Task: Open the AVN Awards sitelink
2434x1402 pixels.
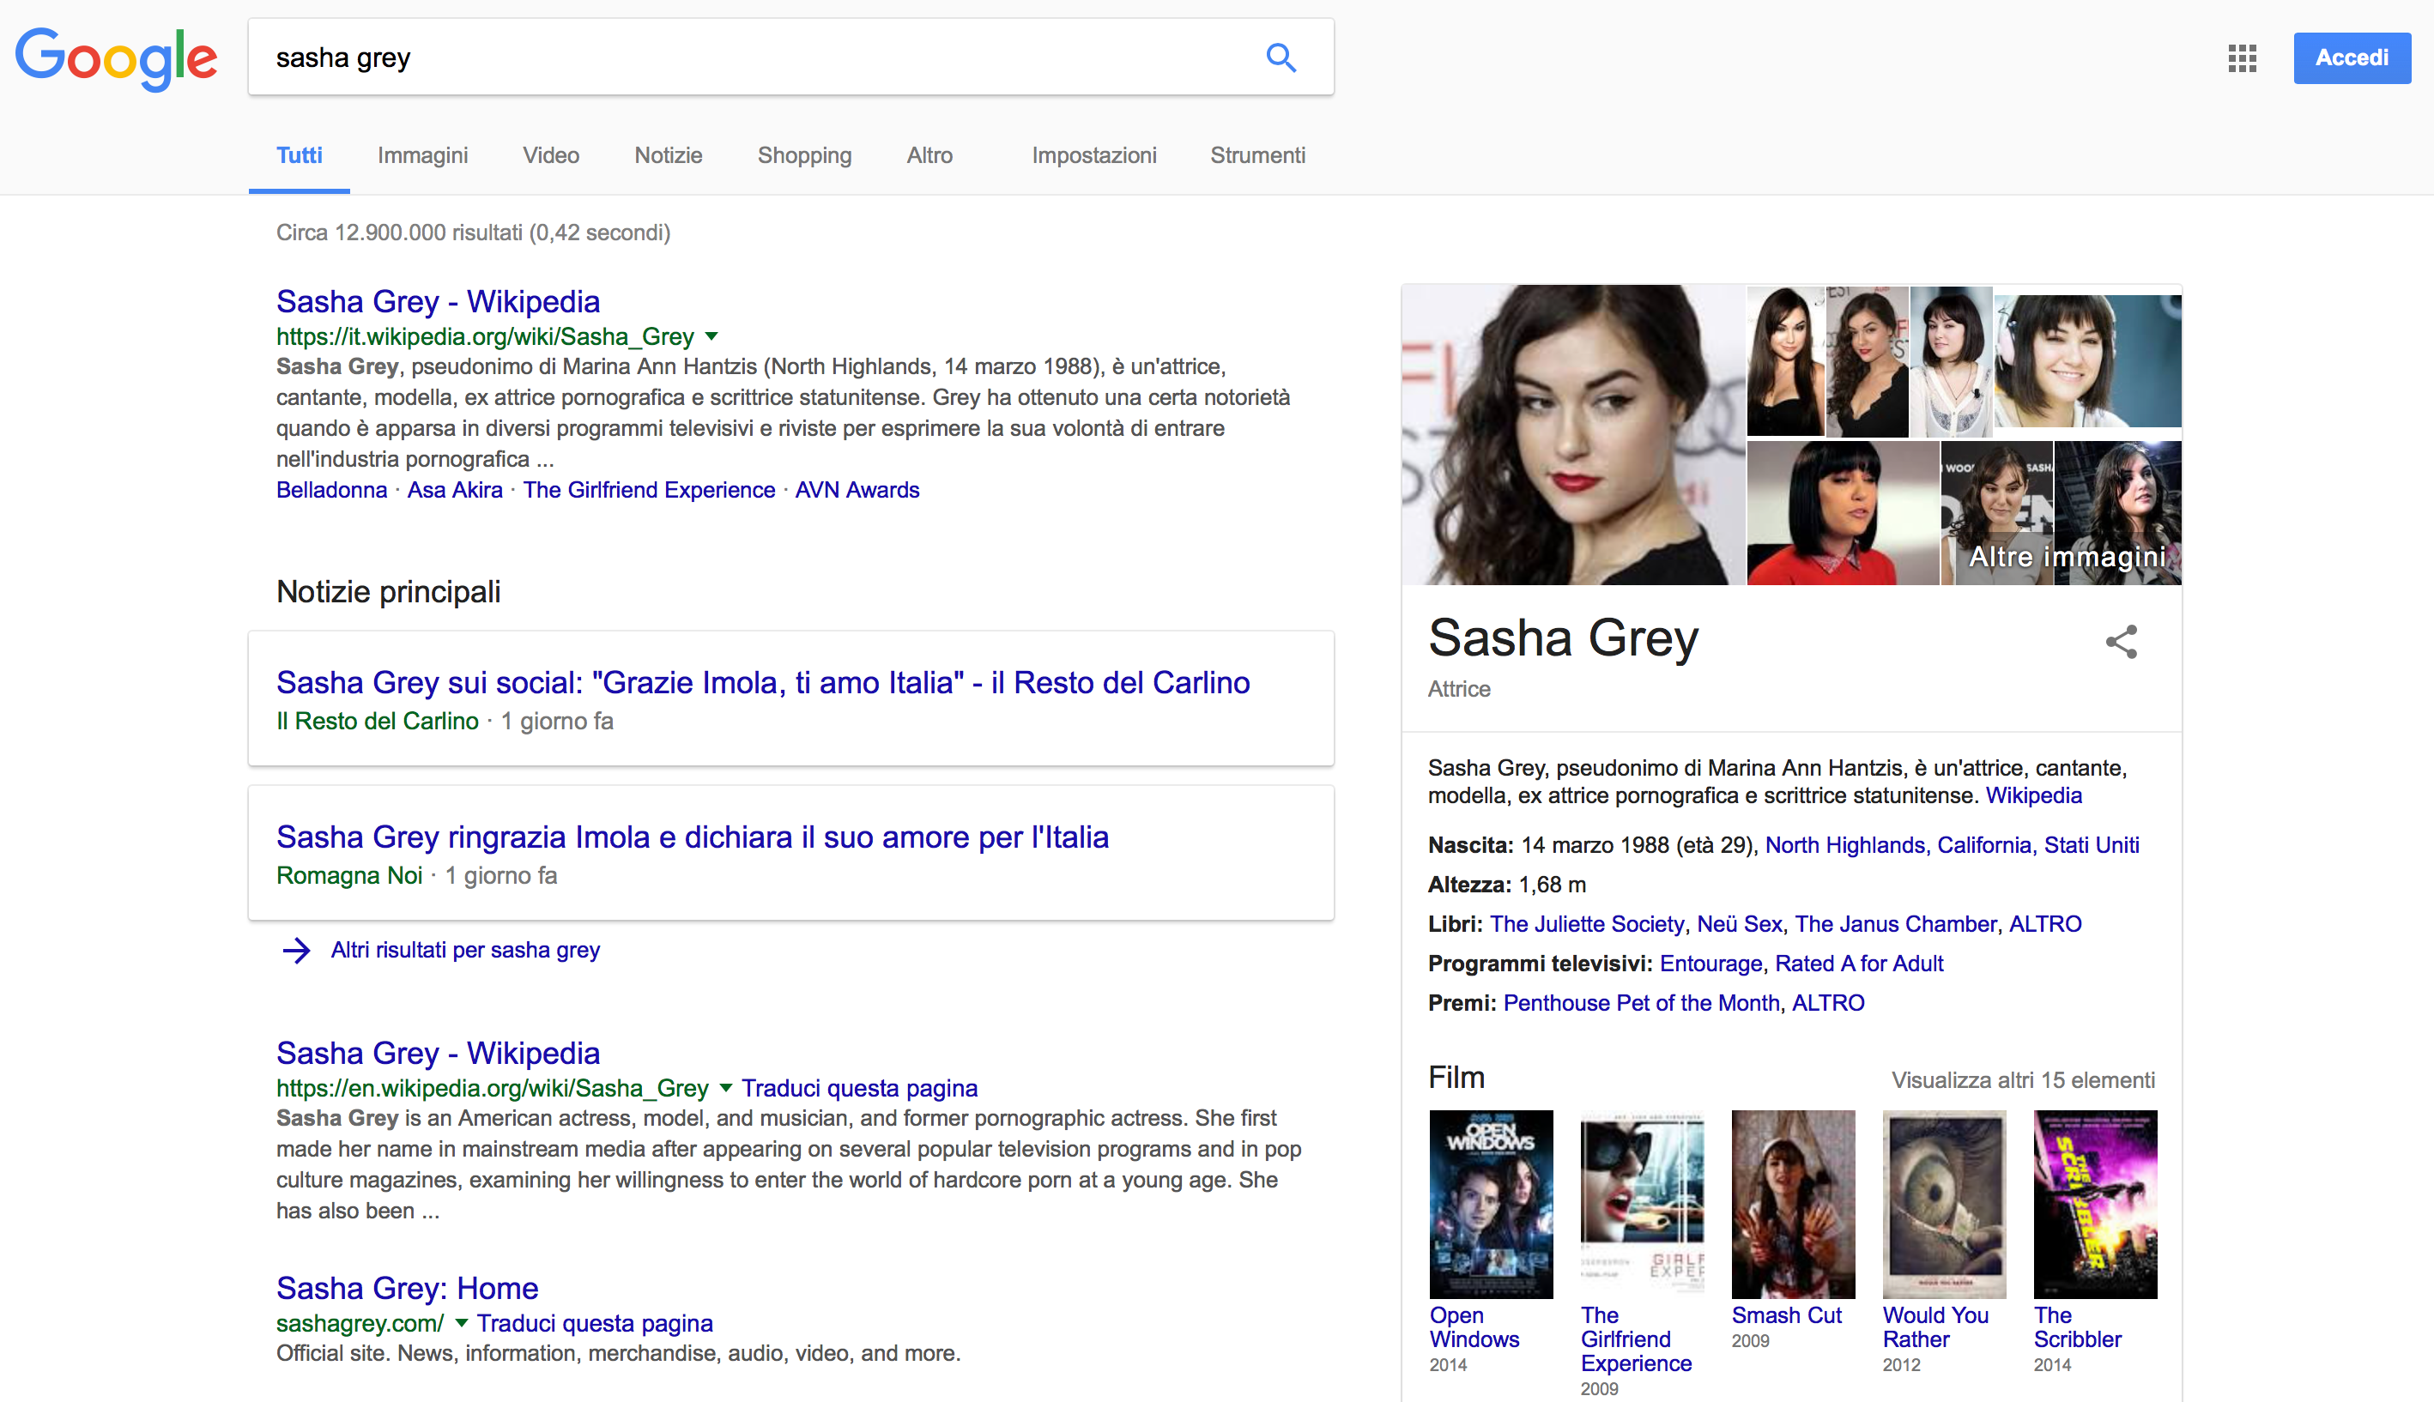Action: (857, 490)
